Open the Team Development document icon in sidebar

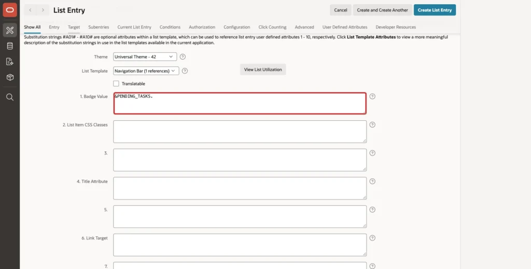[x=10, y=62]
